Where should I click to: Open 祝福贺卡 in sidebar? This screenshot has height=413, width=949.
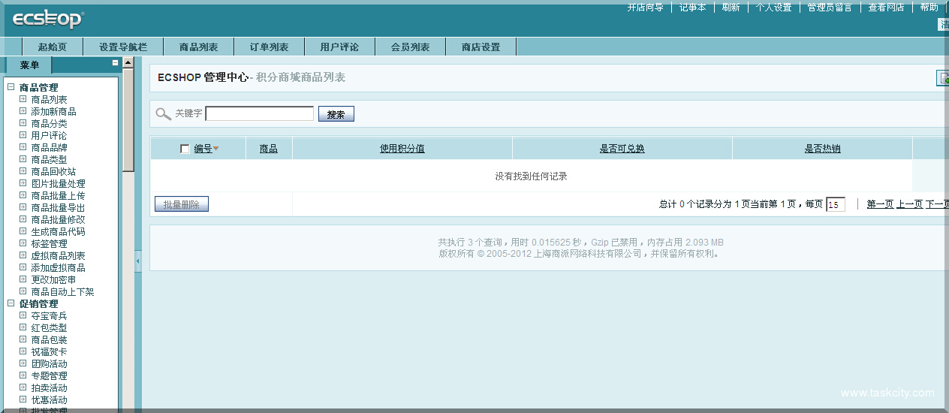[x=49, y=351]
